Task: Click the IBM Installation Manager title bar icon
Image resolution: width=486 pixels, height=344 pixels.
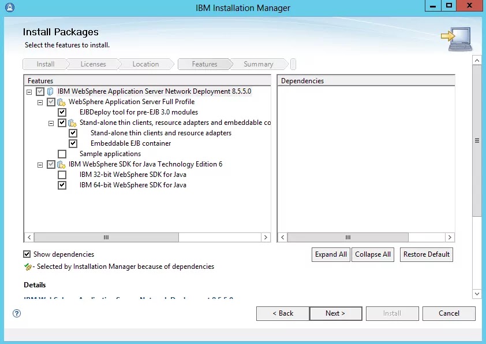Action: click(x=10, y=7)
